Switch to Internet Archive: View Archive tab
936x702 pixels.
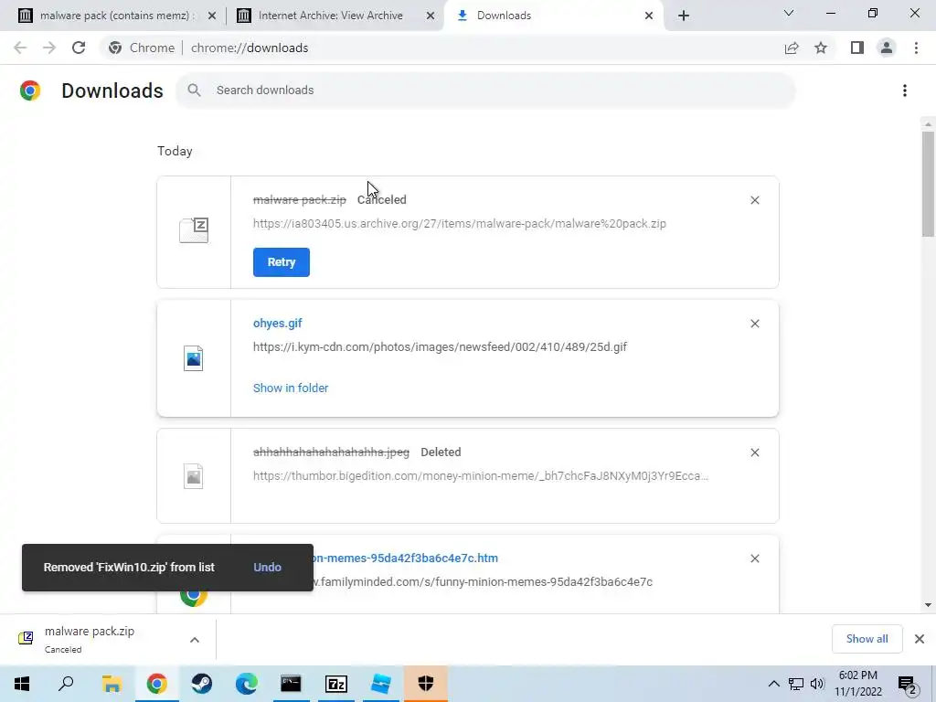click(335, 16)
